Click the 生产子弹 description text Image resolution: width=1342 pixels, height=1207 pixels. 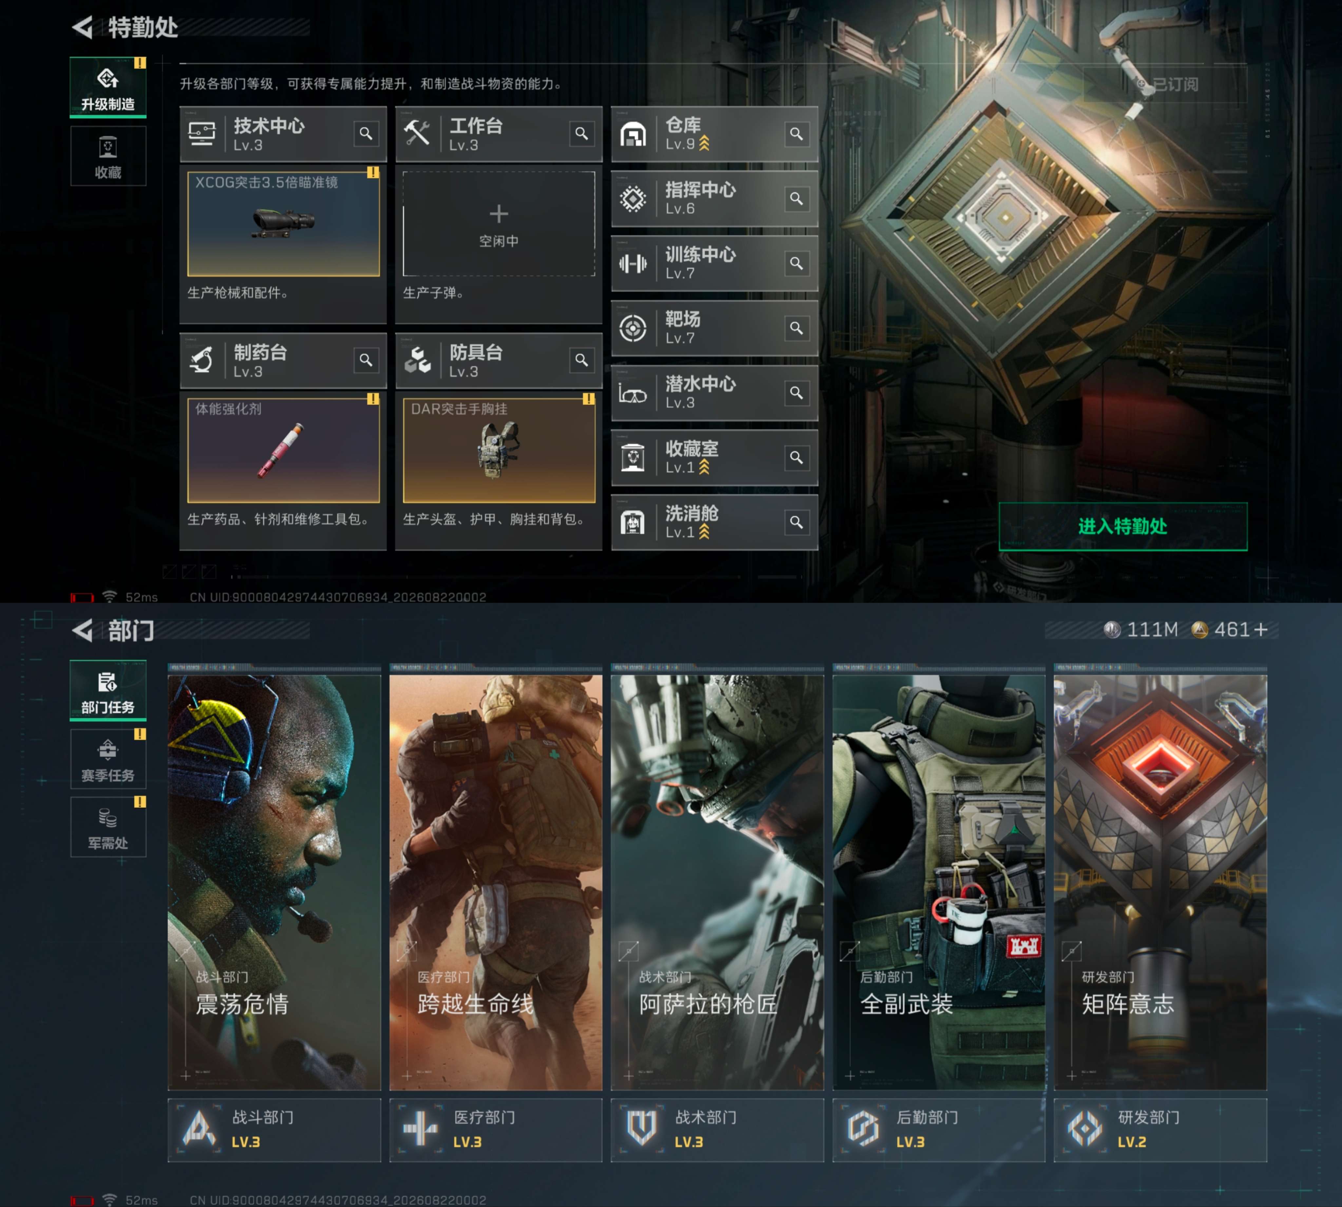click(434, 293)
